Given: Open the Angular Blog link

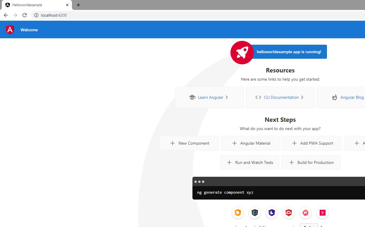Looking at the screenshot, I should (x=352, y=97).
